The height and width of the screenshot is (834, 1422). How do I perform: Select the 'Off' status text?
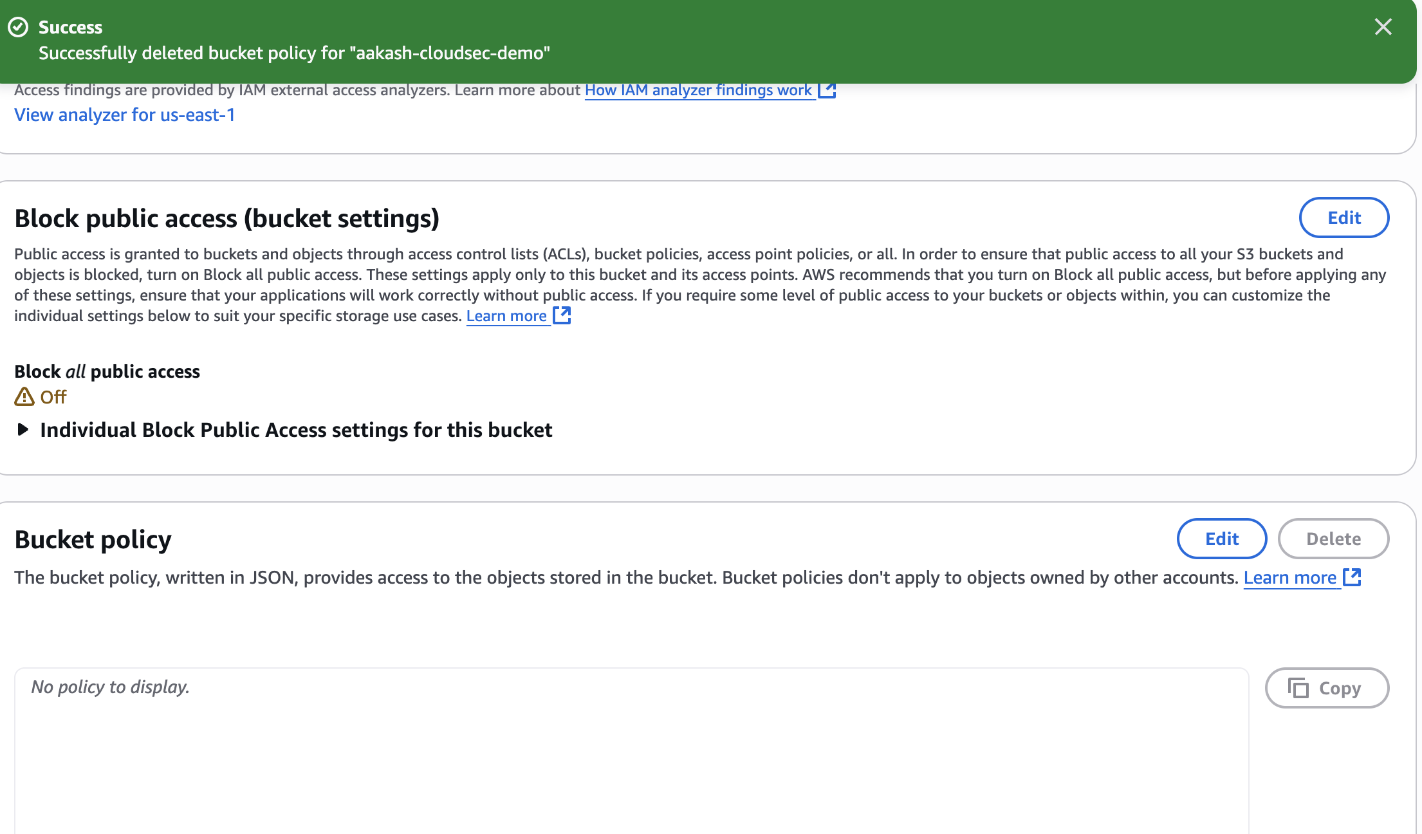[53, 397]
